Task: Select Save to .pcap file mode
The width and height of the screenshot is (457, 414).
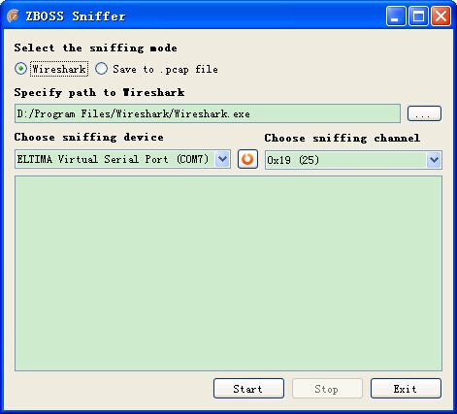Action: [x=102, y=69]
